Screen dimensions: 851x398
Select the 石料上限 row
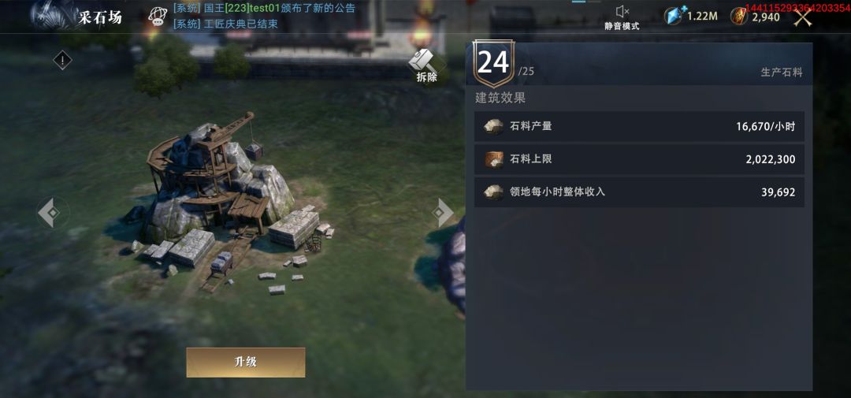pos(639,160)
